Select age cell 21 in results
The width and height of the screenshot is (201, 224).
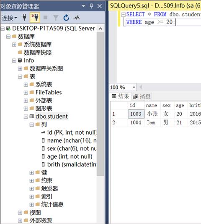(x=181, y=122)
